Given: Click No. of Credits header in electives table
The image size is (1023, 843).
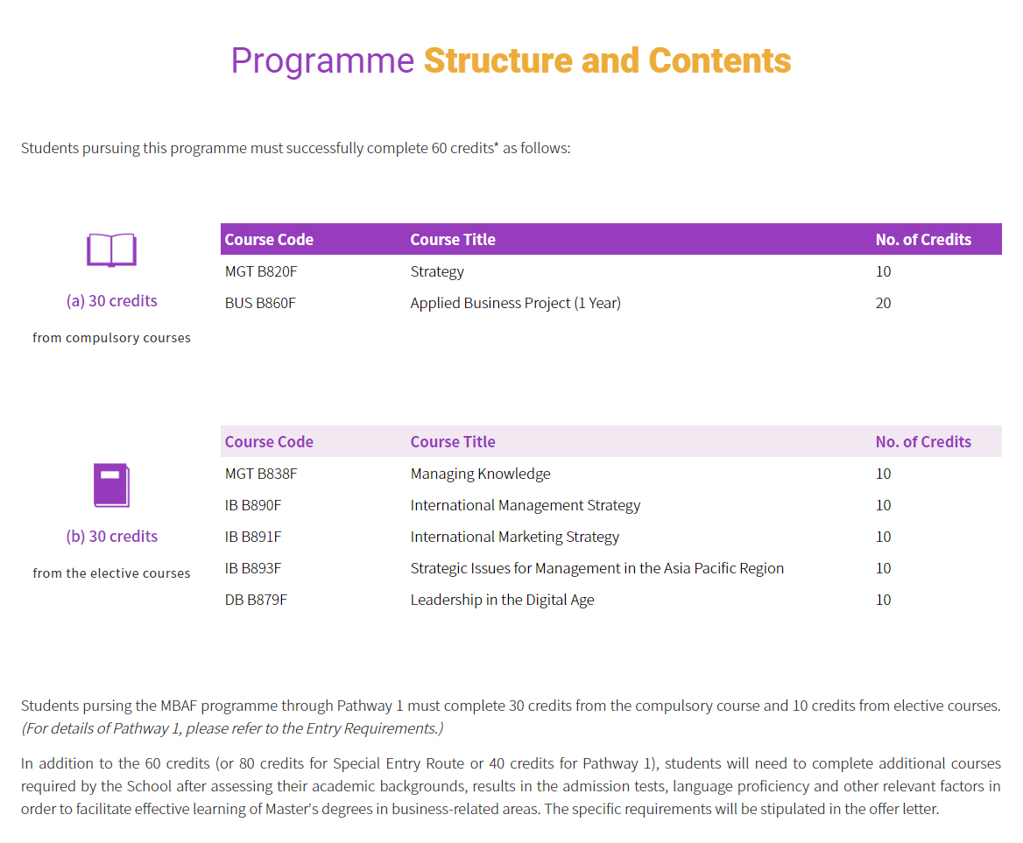Looking at the screenshot, I should [x=923, y=442].
